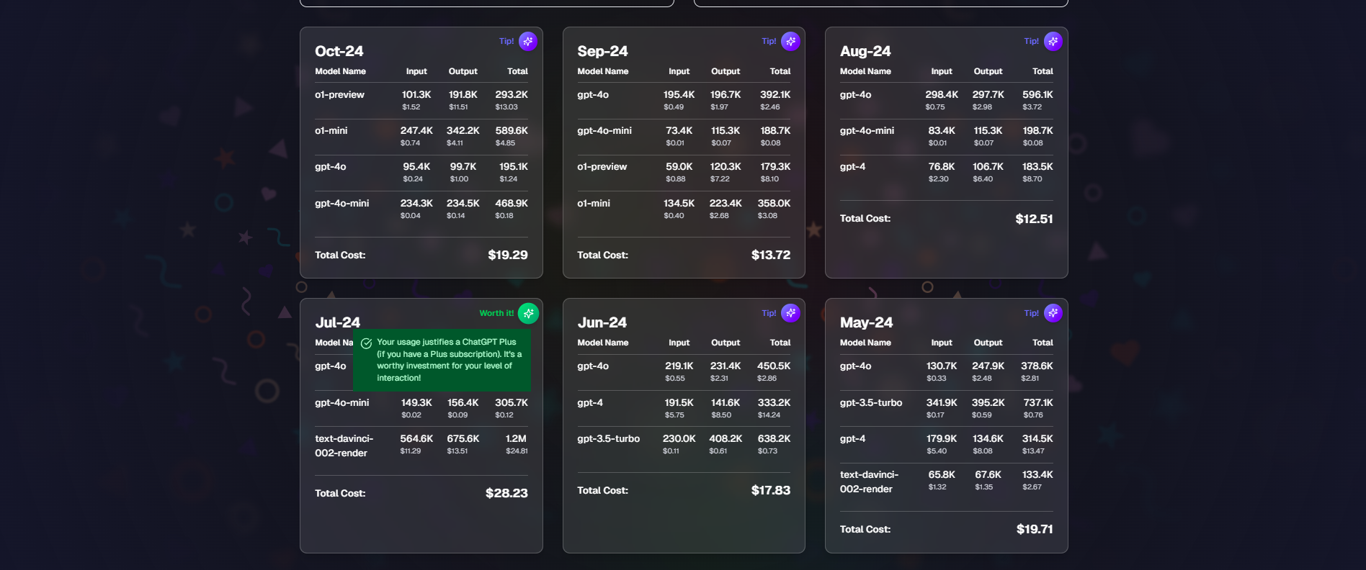The height and width of the screenshot is (570, 1366).
Task: Click text-davinci-002-render name in May-24
Action: (869, 482)
